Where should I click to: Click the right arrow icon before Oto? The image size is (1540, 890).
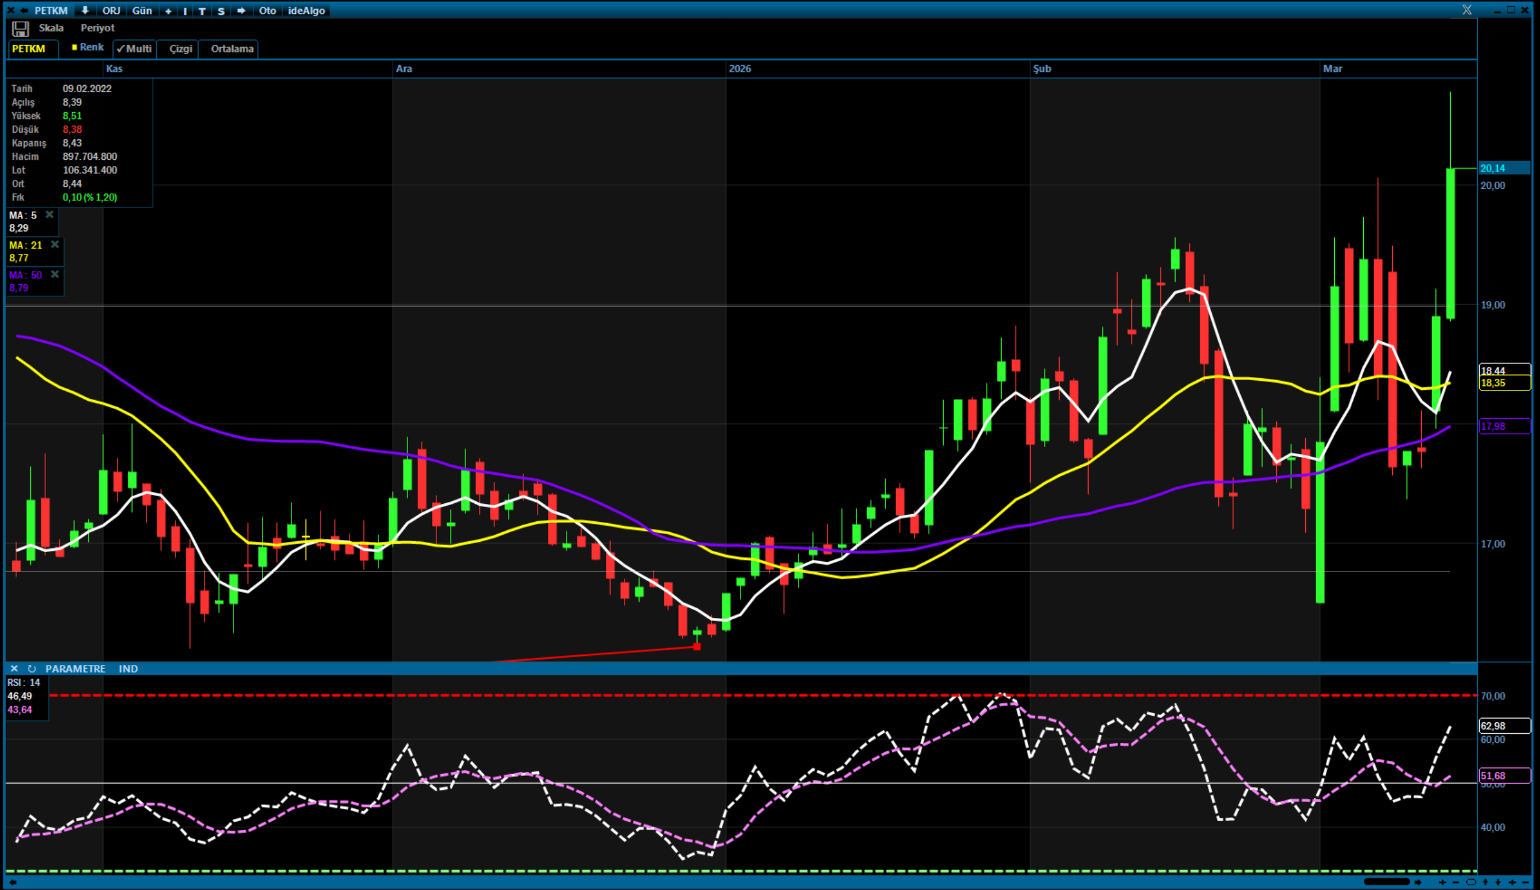coord(241,10)
